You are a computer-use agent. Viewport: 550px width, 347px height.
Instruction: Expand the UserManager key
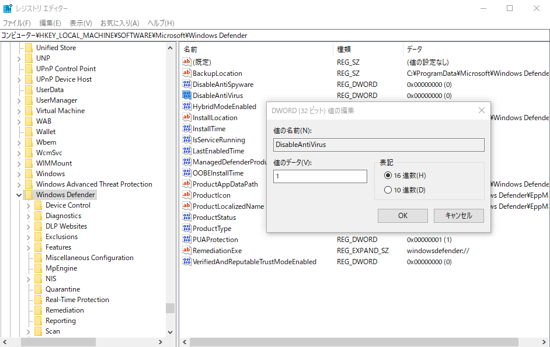click(19, 100)
